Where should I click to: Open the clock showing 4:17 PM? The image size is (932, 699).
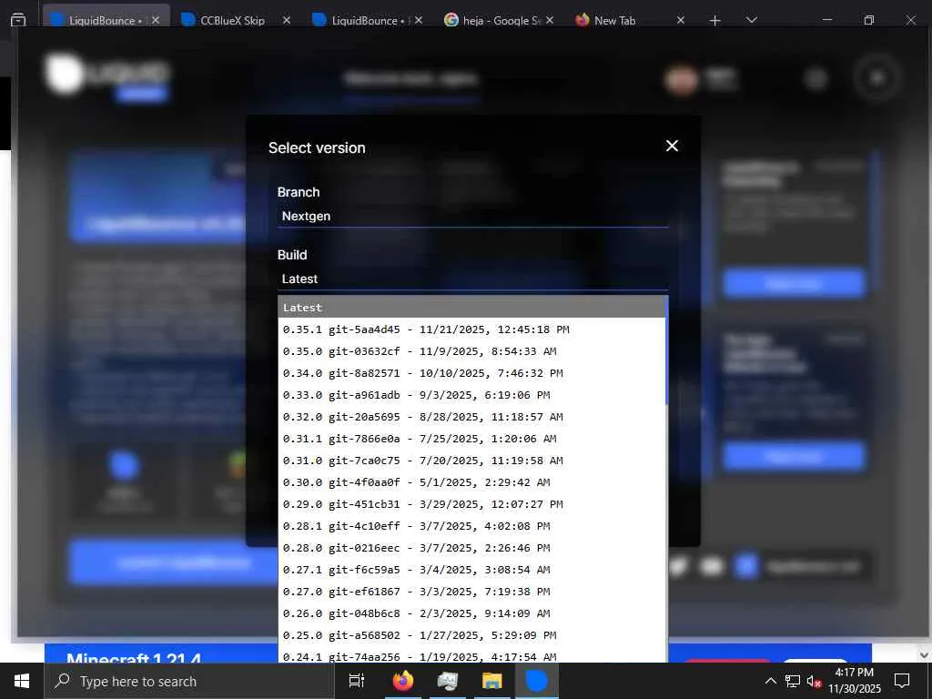[x=855, y=681]
